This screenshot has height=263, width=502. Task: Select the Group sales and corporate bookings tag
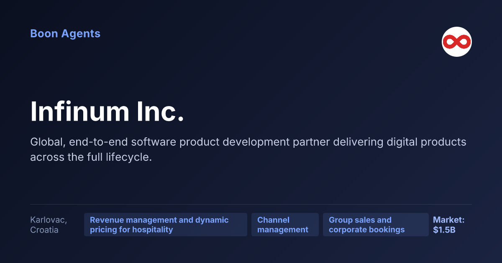point(376,225)
